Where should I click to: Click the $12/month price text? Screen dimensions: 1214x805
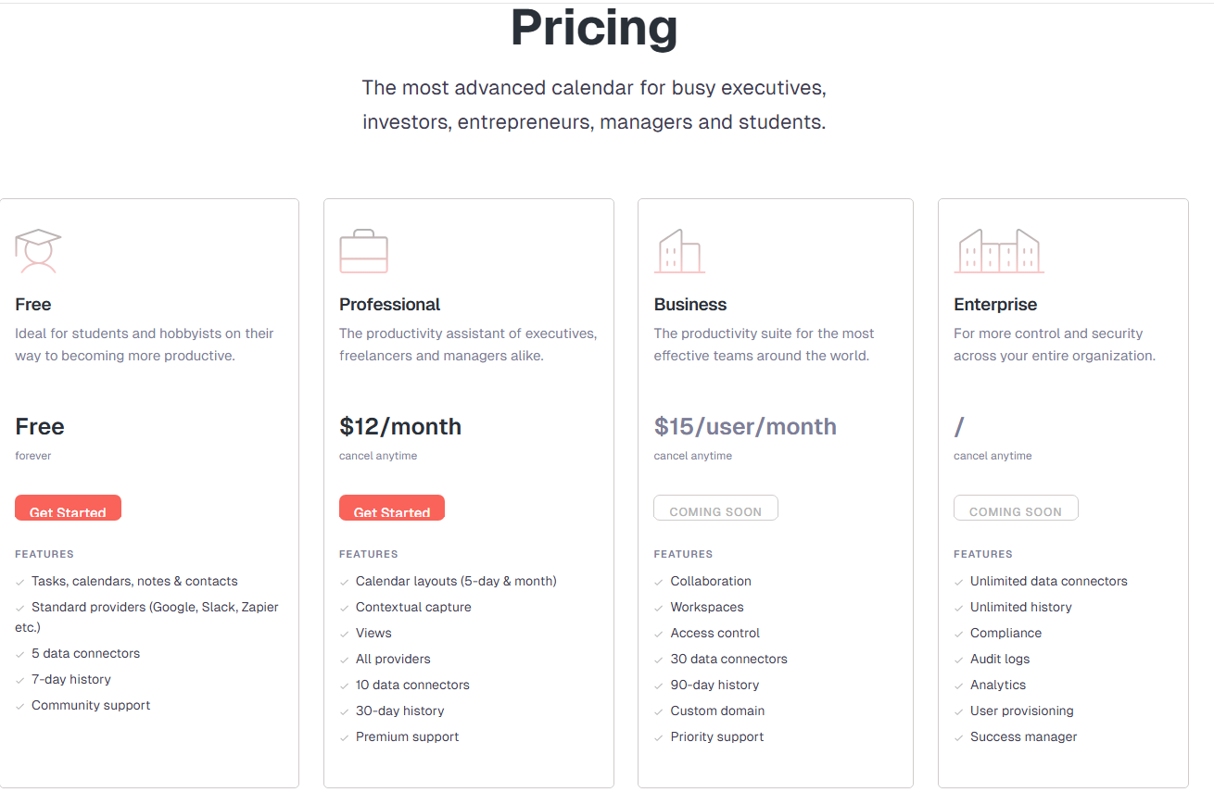point(400,426)
